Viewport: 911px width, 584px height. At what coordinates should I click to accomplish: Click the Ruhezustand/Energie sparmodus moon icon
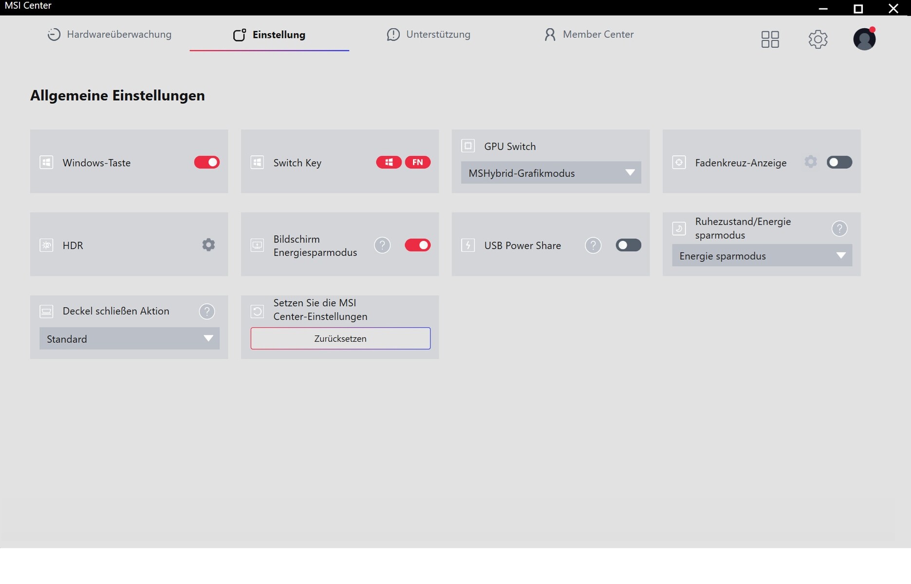tap(679, 228)
